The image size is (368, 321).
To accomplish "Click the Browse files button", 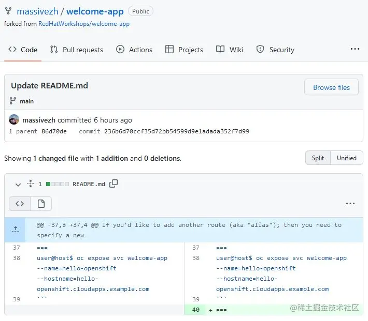I will coord(331,87).
